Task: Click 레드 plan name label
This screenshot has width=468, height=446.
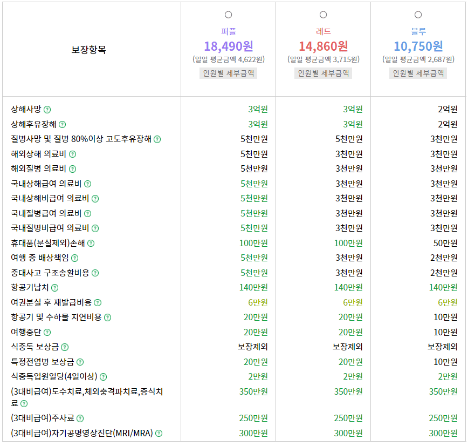Action: [324, 31]
